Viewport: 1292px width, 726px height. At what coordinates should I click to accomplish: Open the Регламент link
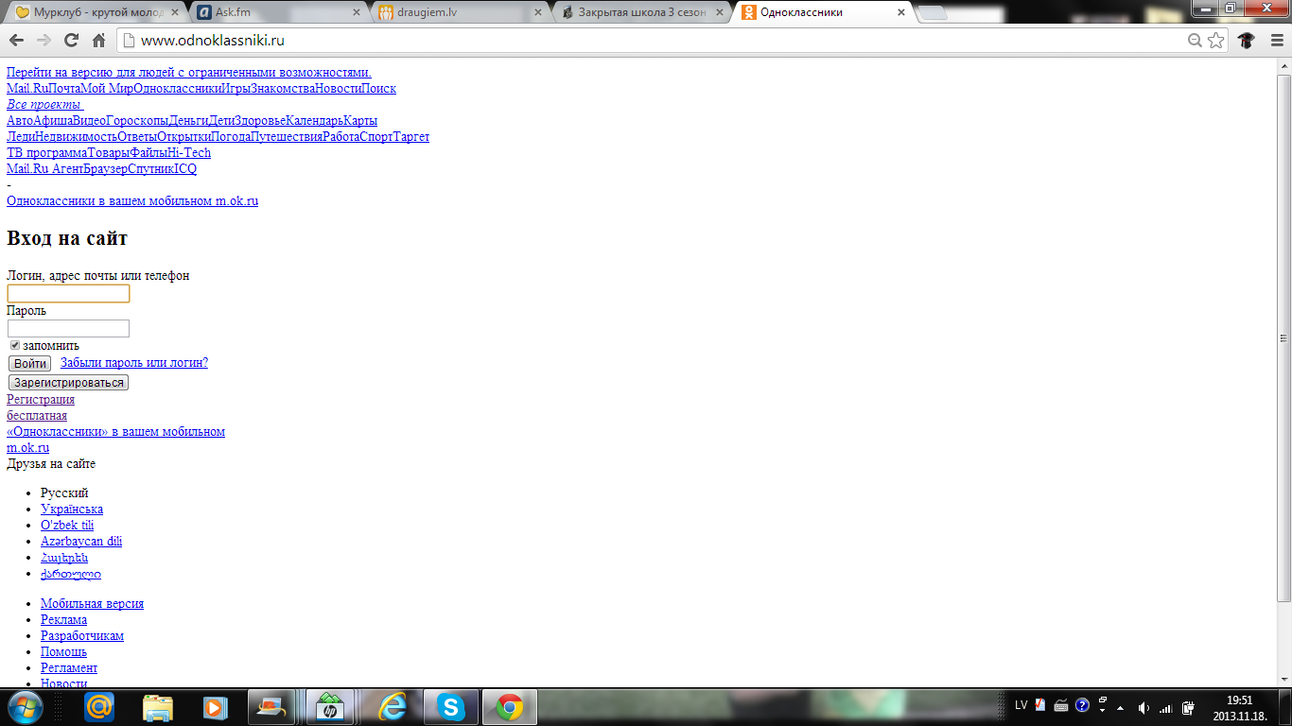tap(69, 668)
